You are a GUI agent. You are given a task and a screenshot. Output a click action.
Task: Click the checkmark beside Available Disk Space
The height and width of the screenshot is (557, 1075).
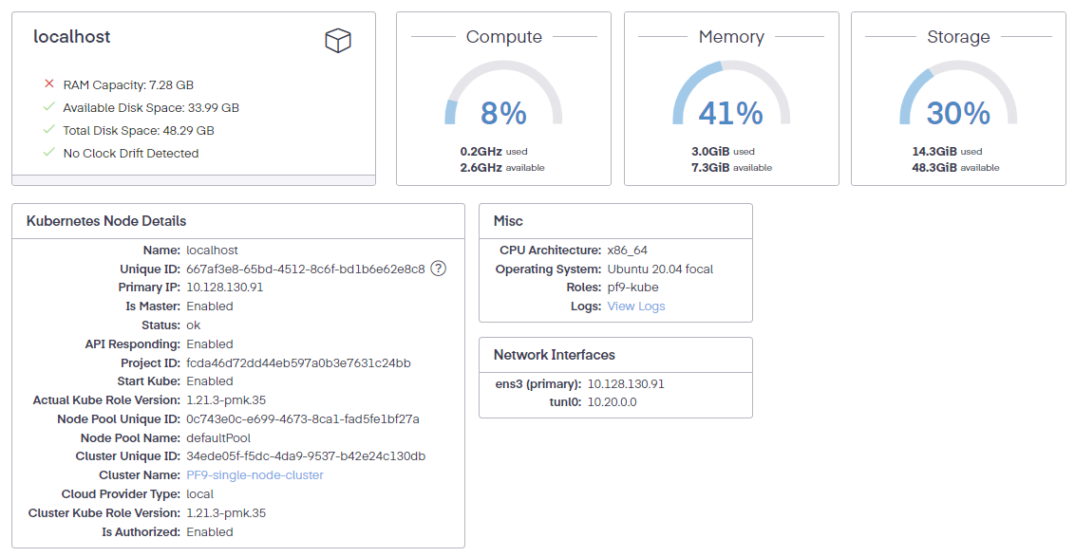[49, 107]
